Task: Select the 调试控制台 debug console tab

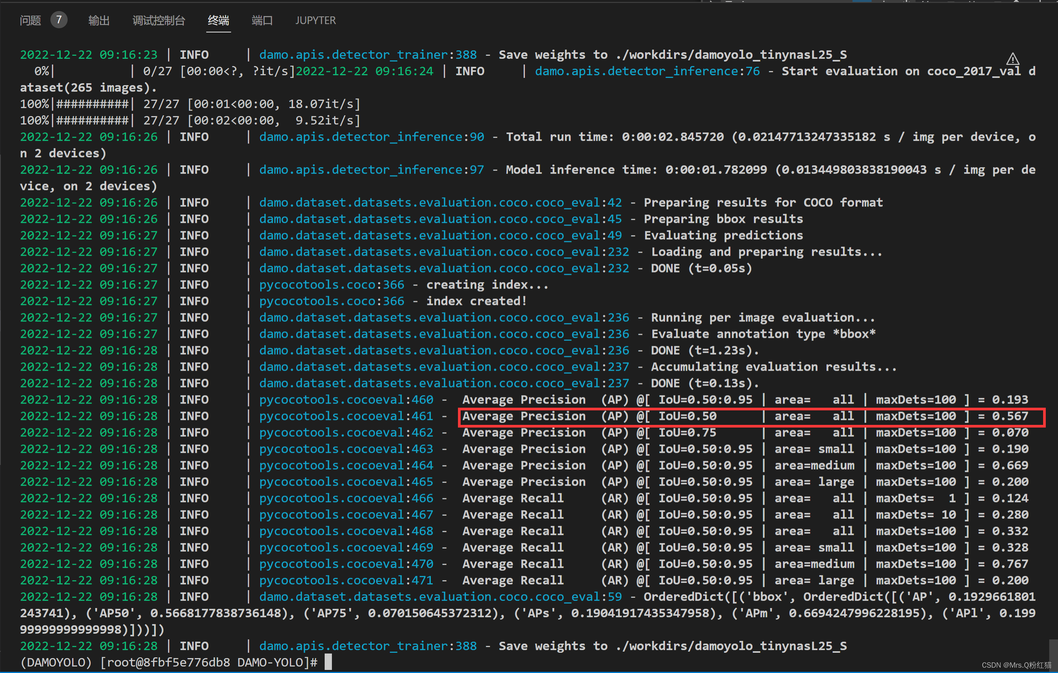Action: click(x=159, y=20)
